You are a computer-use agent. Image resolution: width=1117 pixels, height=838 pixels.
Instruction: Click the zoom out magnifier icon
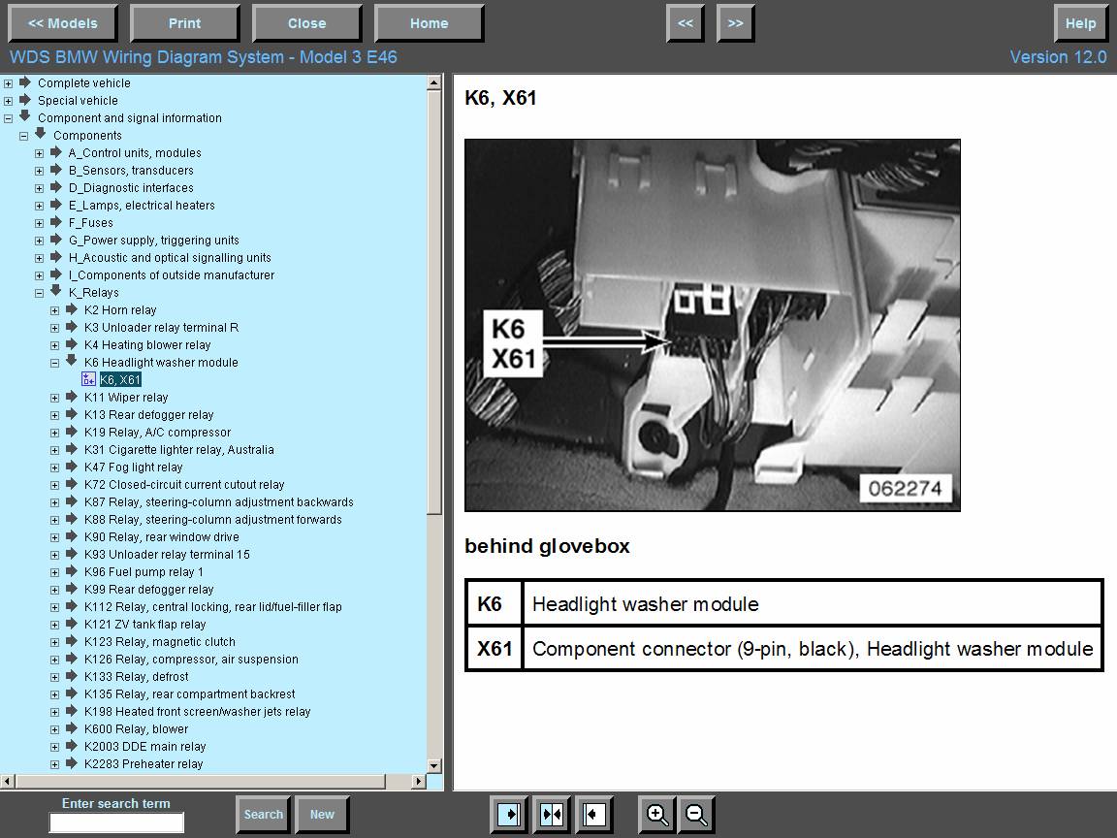[x=696, y=815]
